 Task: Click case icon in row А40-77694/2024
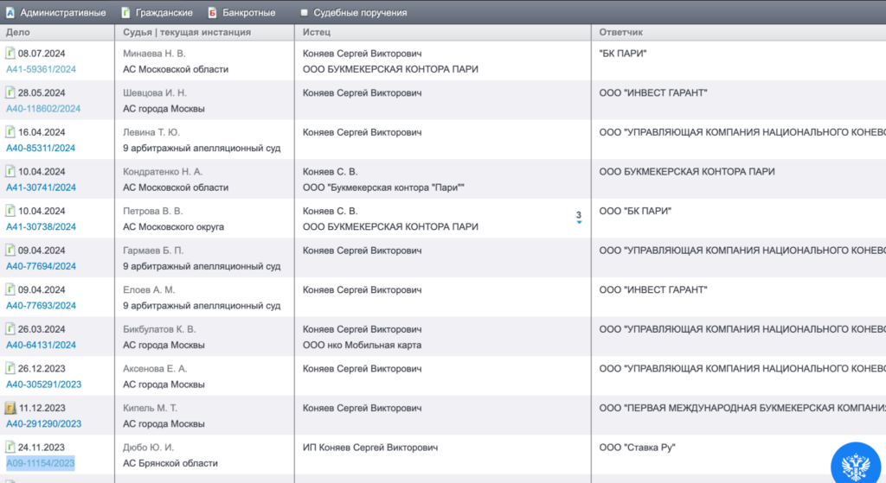pos(10,250)
